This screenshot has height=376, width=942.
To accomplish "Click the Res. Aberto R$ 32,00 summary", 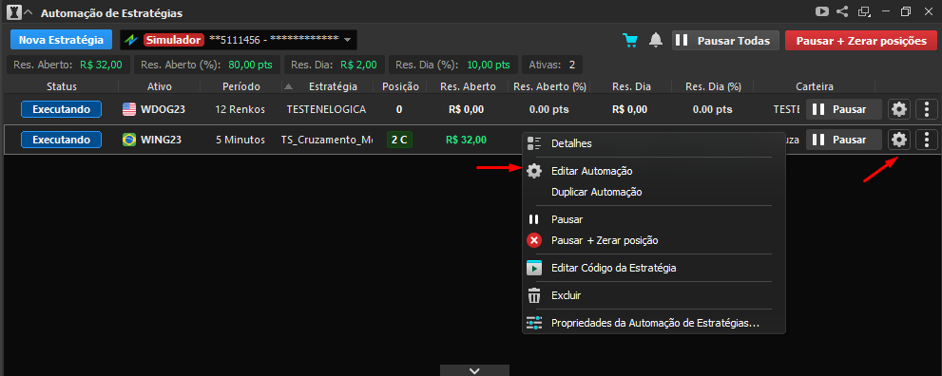I will 68,65.
